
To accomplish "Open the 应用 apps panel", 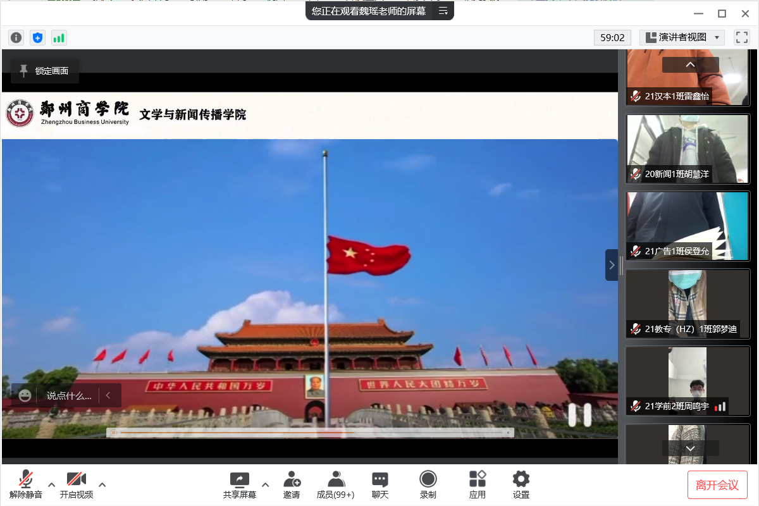I will click(x=478, y=484).
